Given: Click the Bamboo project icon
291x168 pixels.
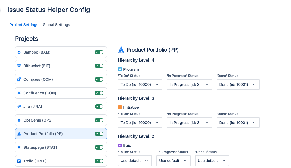Looking at the screenshot, I should pyautogui.click(x=19, y=52).
